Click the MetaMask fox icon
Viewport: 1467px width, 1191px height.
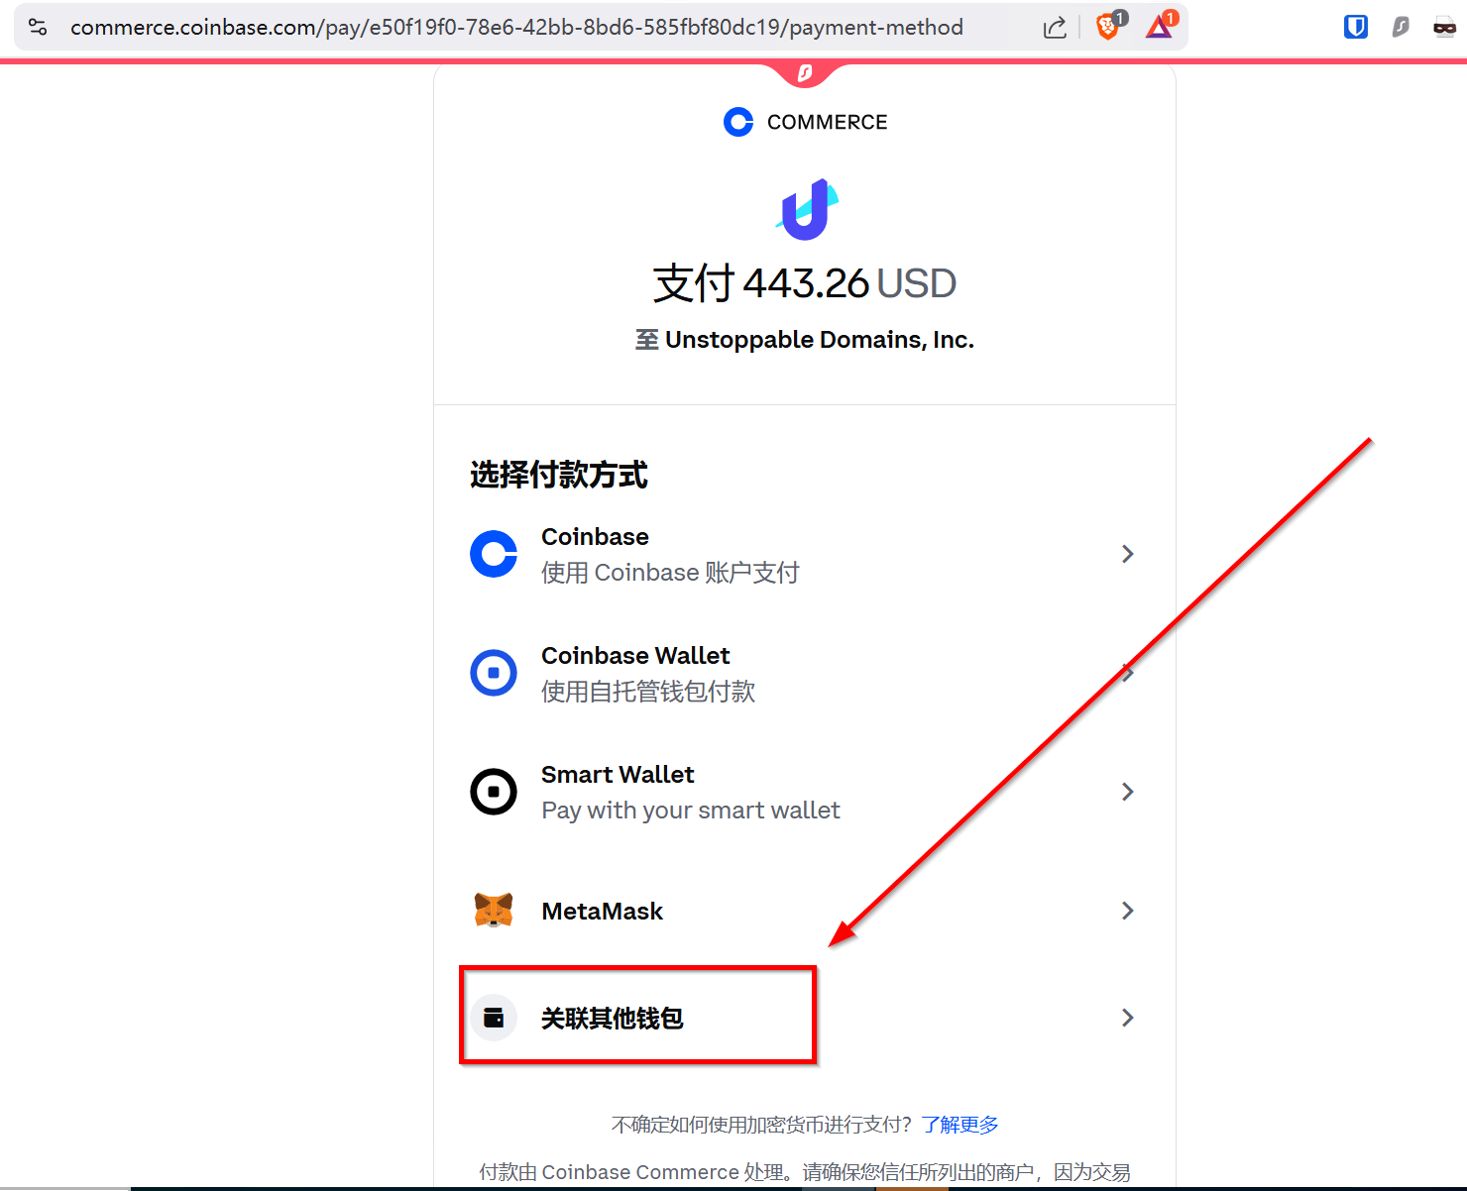[x=494, y=911]
